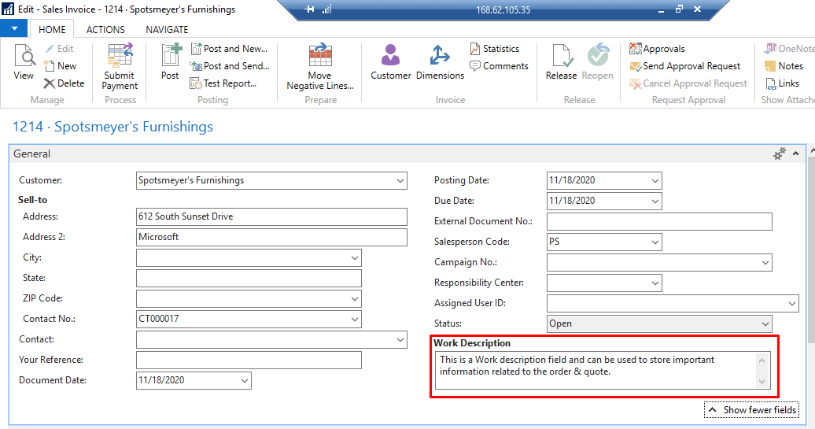Create a New invoice from ribbon
This screenshot has width=815, height=429.
61,66
